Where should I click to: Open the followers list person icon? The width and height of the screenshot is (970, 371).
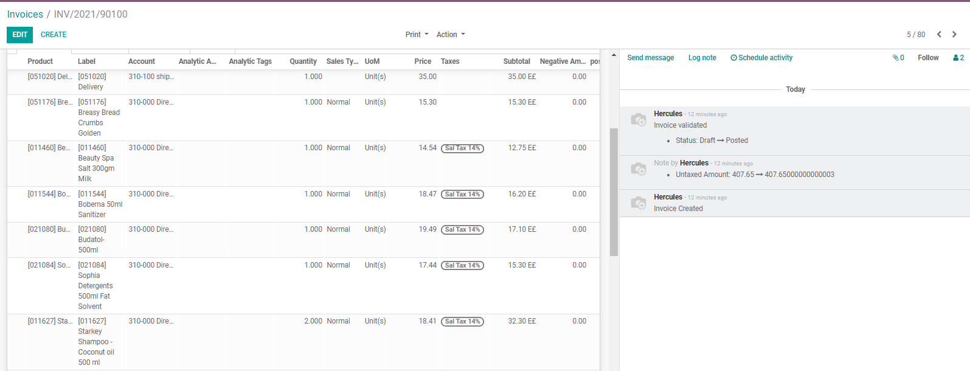[958, 58]
